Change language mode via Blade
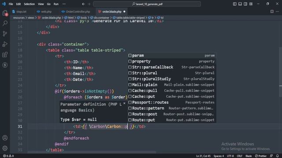 click(x=249, y=156)
